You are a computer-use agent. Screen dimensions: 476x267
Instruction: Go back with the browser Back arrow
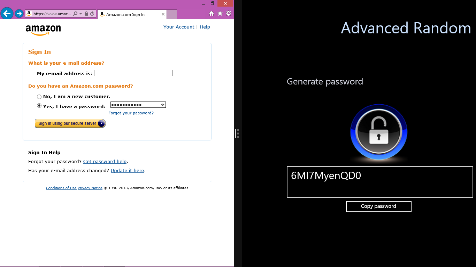(7, 14)
